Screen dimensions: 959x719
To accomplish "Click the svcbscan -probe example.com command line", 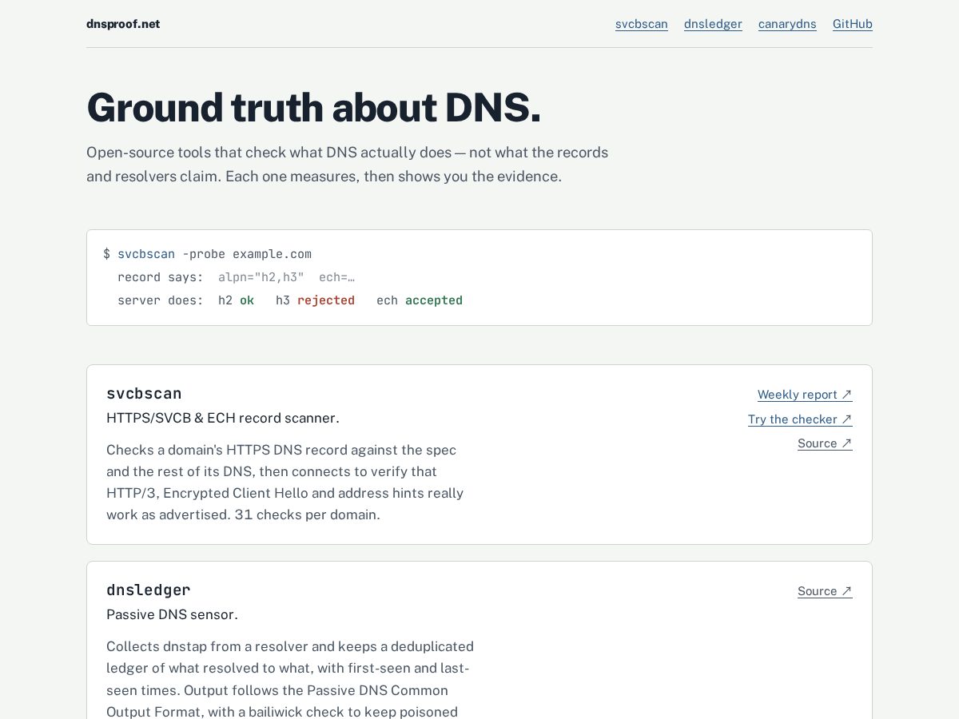I will click(207, 254).
